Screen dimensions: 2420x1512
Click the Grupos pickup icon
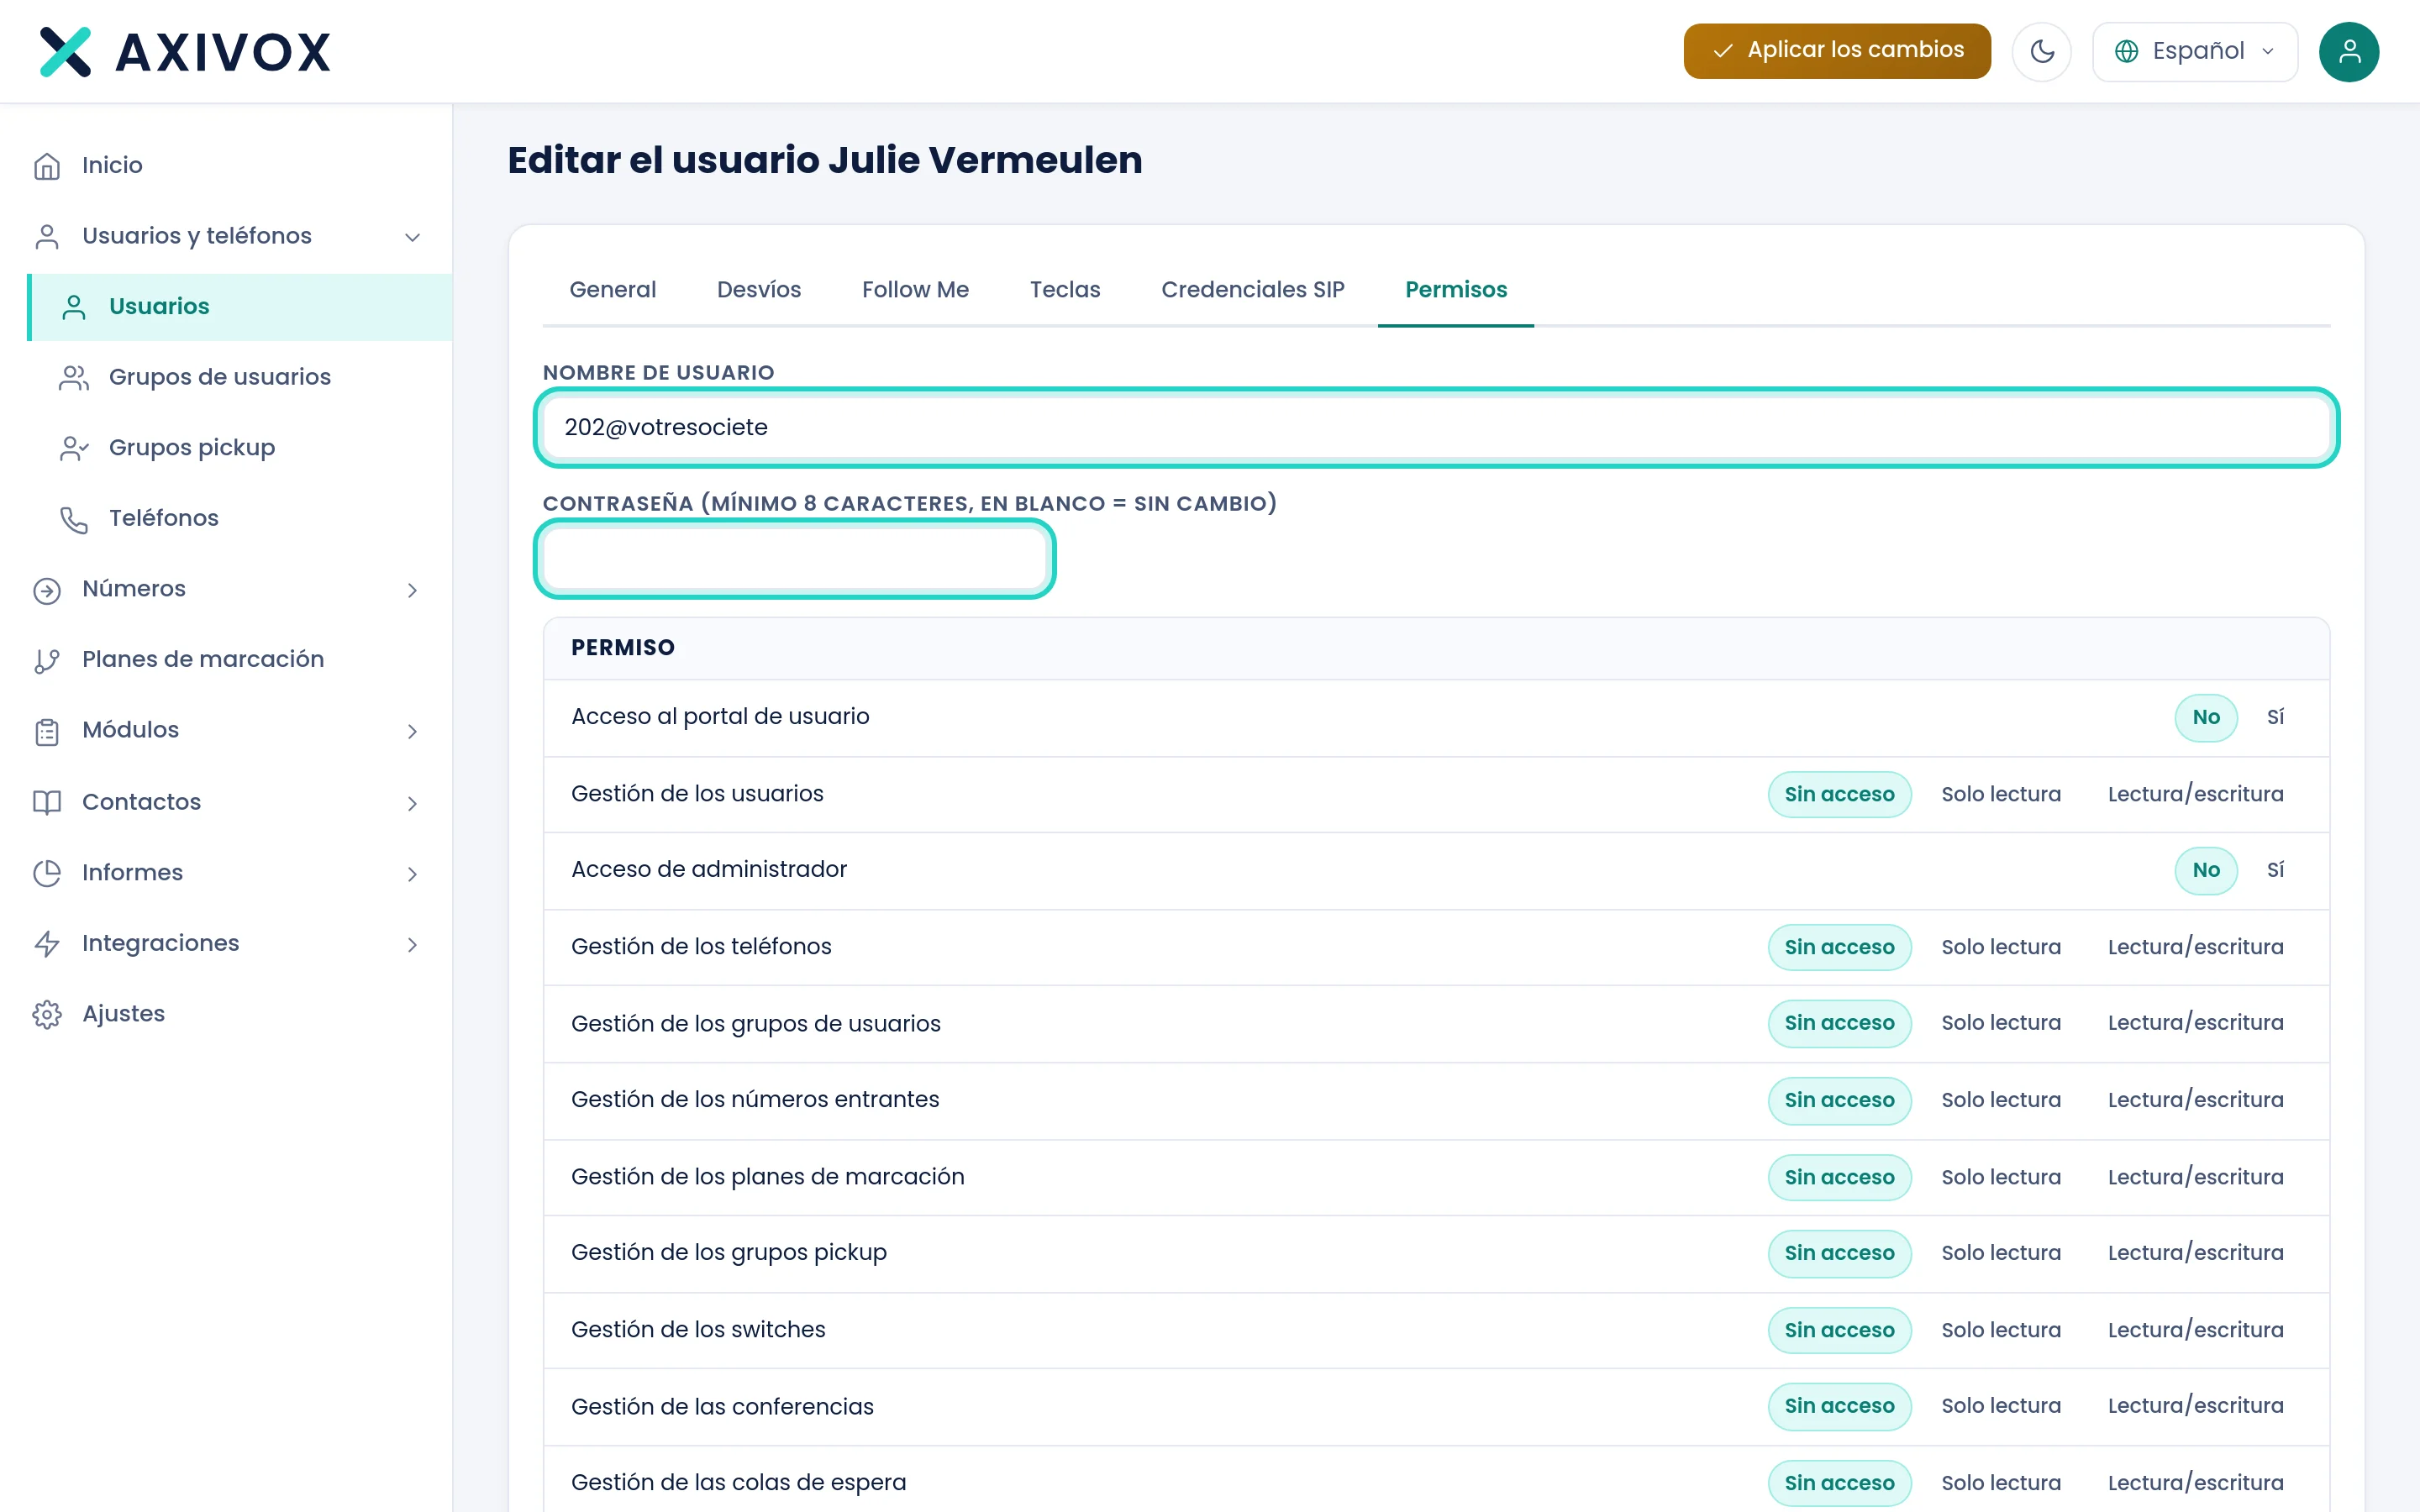[x=74, y=448]
